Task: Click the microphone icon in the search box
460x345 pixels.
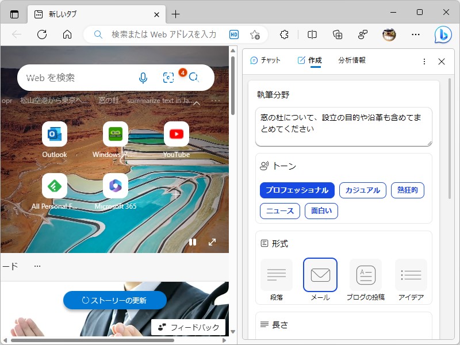Action: (x=143, y=77)
